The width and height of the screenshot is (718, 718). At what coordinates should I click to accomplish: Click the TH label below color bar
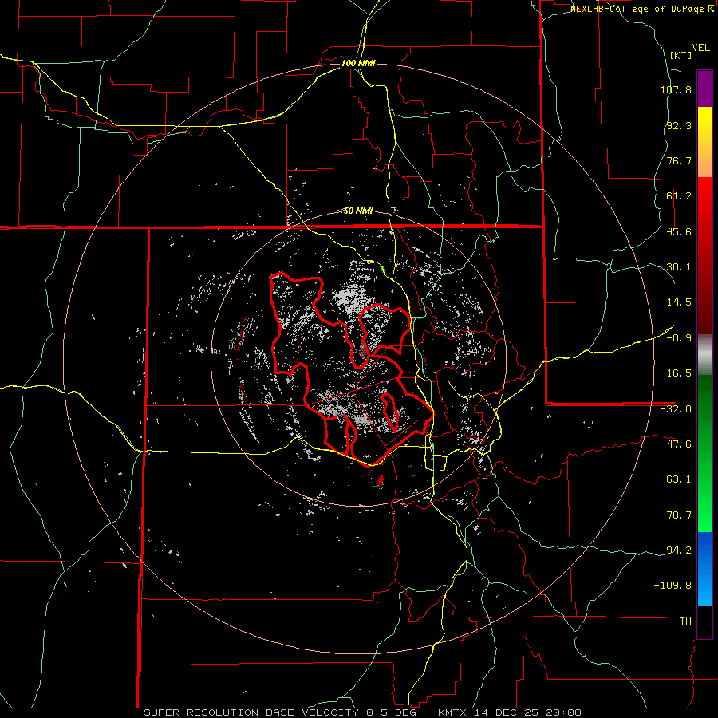684,621
